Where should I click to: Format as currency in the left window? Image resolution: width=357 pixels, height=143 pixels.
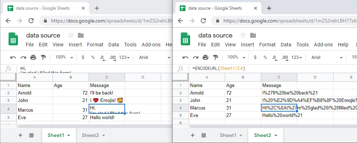(83, 57)
